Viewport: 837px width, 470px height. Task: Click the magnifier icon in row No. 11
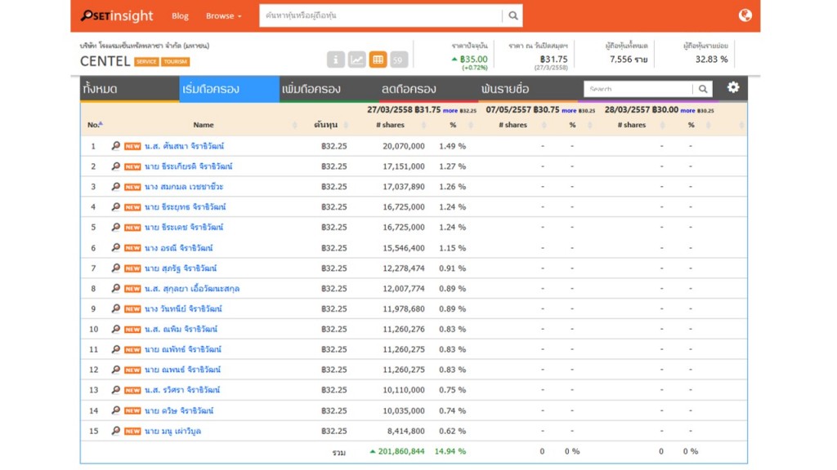pyautogui.click(x=116, y=349)
